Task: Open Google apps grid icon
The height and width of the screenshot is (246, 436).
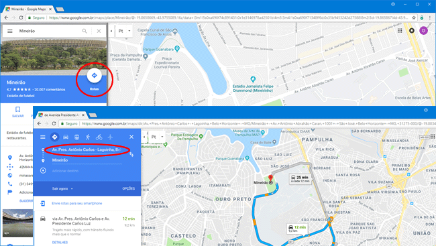Action: click(x=400, y=31)
